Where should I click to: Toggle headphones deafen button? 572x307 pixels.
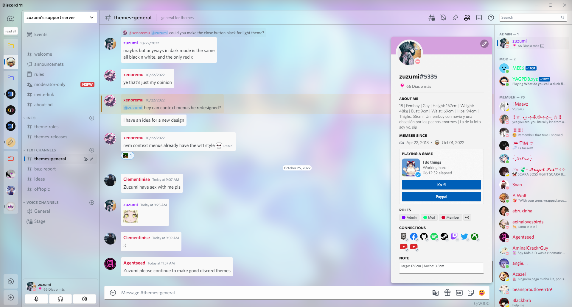click(x=60, y=299)
